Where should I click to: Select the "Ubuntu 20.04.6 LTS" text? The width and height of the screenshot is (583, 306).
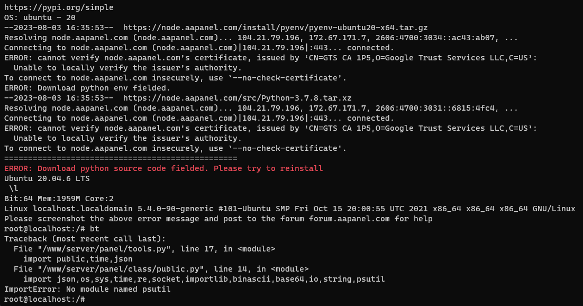pyautogui.click(x=47, y=178)
